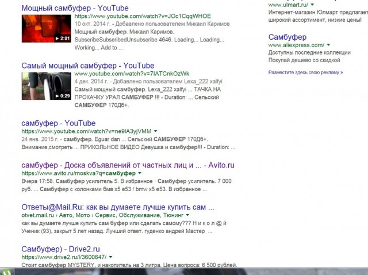The image size is (368, 275).
Task: Click snippet text 'Доступны последние коллекции'
Action: click(309, 52)
